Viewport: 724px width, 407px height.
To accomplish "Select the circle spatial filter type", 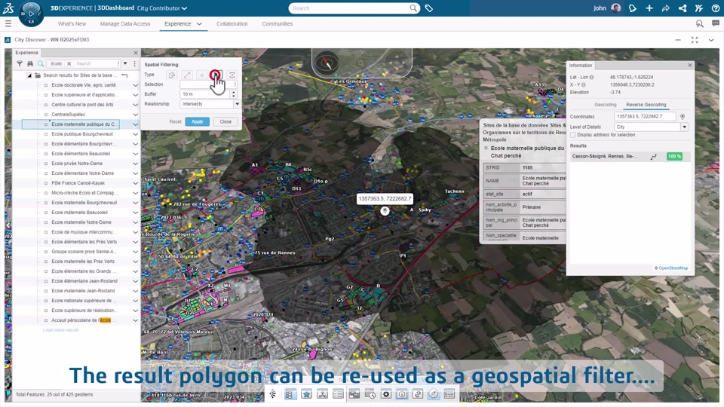I will [202, 75].
